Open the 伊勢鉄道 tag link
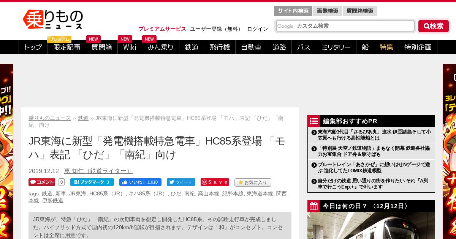Screen dimensions: 456x239 coord(53,200)
